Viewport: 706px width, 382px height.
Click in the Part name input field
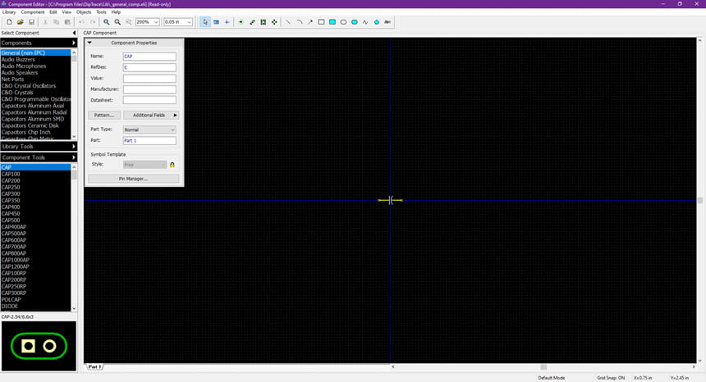pyautogui.click(x=149, y=141)
